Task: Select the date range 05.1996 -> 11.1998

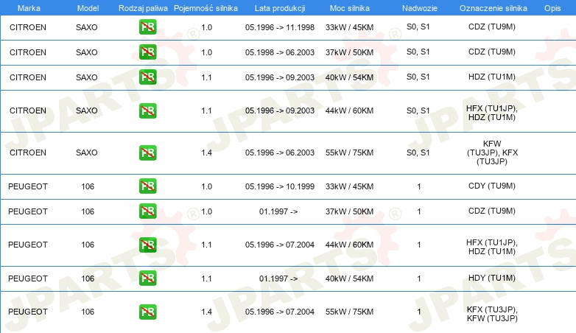Action: click(280, 27)
